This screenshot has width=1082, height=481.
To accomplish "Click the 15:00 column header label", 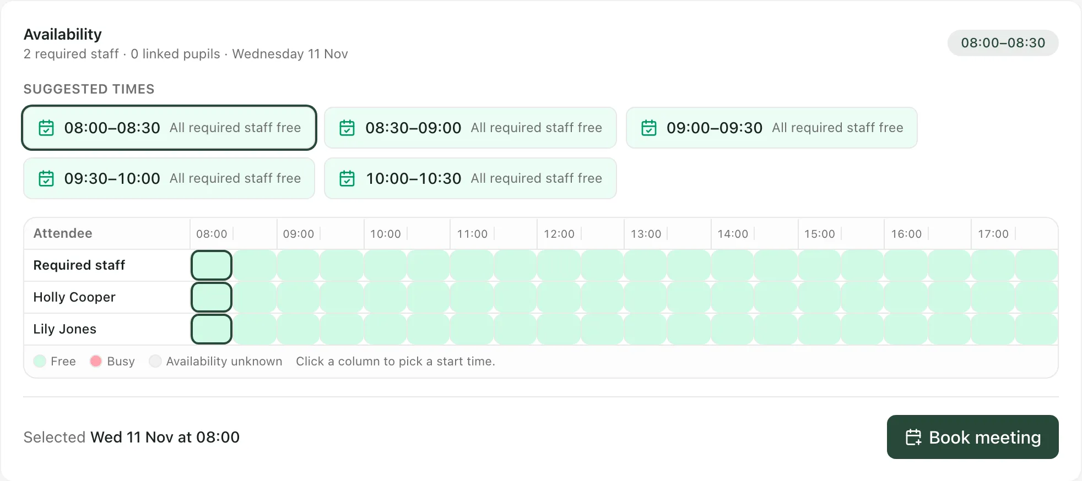I will point(820,234).
